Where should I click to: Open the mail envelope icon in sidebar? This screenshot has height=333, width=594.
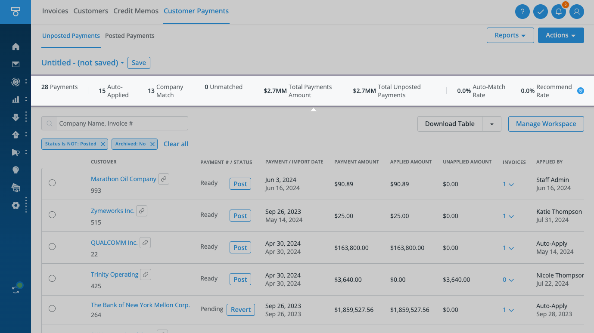pyautogui.click(x=16, y=65)
